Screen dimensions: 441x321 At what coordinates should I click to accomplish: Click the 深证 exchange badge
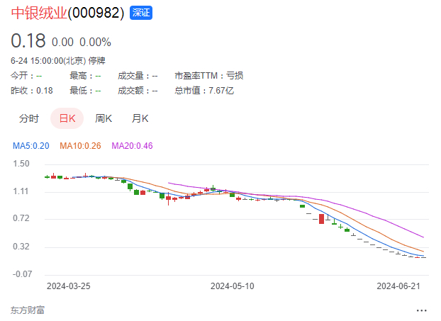pos(141,13)
